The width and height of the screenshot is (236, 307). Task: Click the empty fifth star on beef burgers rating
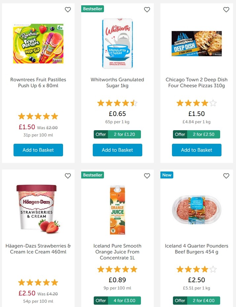(x=213, y=269)
